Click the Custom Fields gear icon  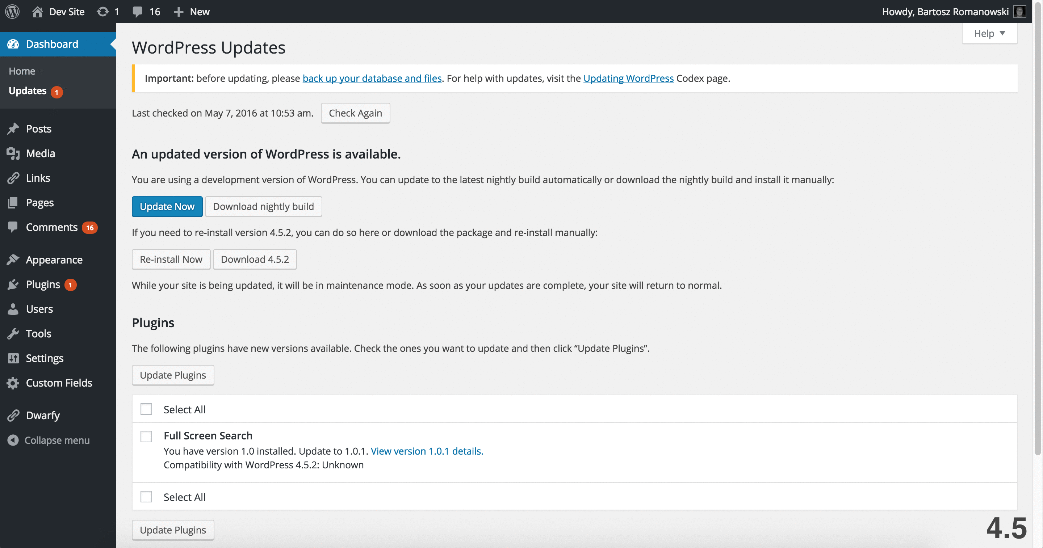13,383
